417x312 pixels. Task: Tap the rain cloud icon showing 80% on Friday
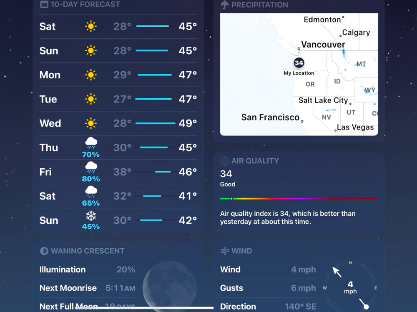click(x=91, y=167)
